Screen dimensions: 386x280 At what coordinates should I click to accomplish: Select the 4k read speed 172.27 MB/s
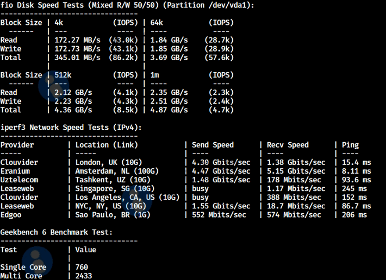point(77,40)
